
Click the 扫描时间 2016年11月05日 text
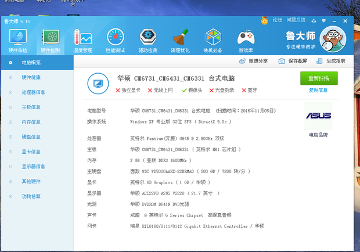point(246,111)
